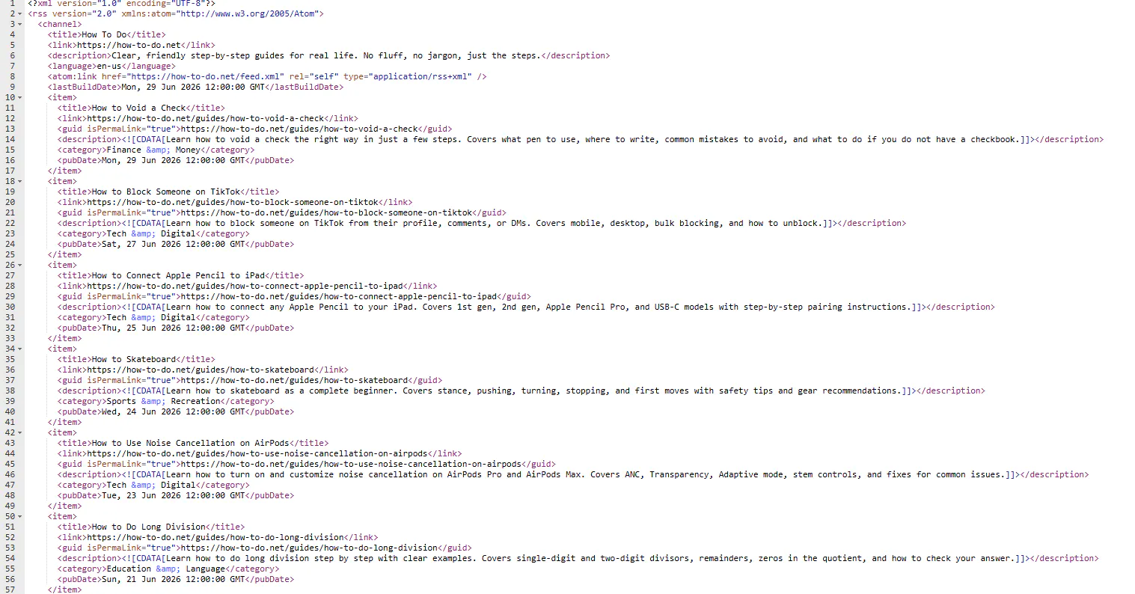This screenshot has width=1135, height=594.
Task: Click the atom:link feed.xml href value
Action: (206, 76)
